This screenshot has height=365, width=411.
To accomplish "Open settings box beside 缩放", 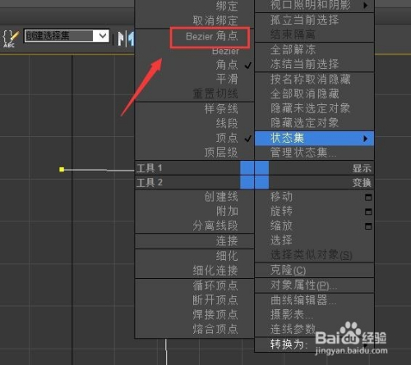I will click(368, 226).
